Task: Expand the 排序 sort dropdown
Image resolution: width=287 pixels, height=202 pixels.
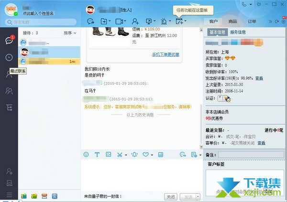Action: point(70,33)
